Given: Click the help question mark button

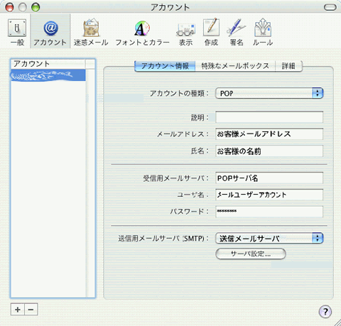Looking at the screenshot, I should [325, 312].
